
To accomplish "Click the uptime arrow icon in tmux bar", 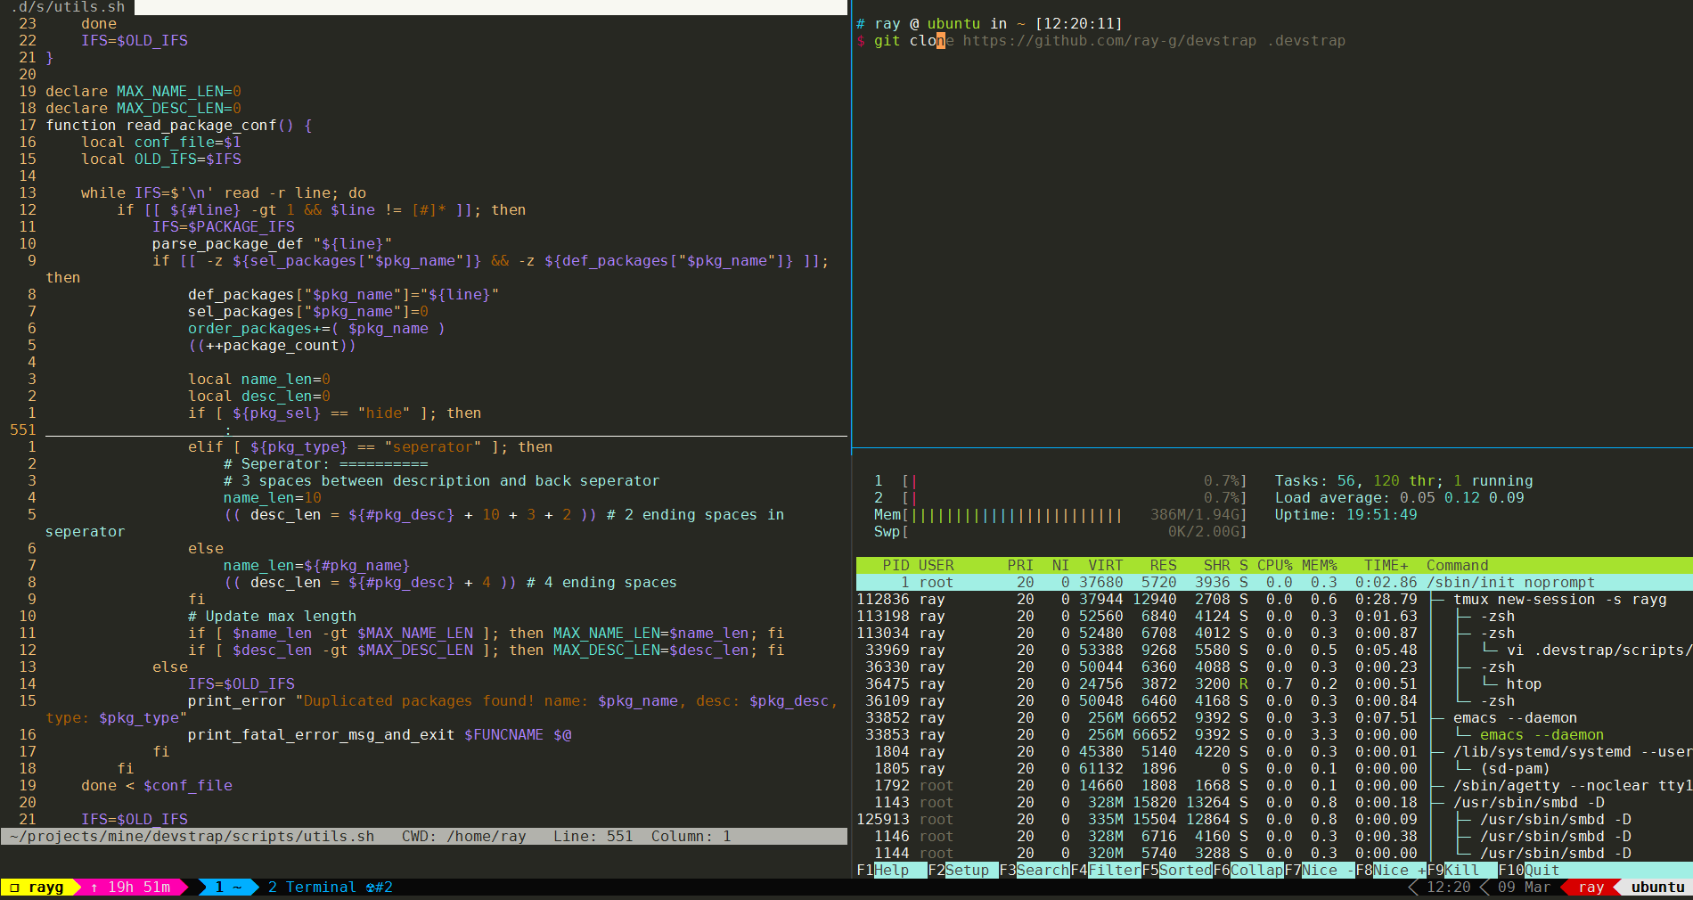I will click(x=94, y=888).
